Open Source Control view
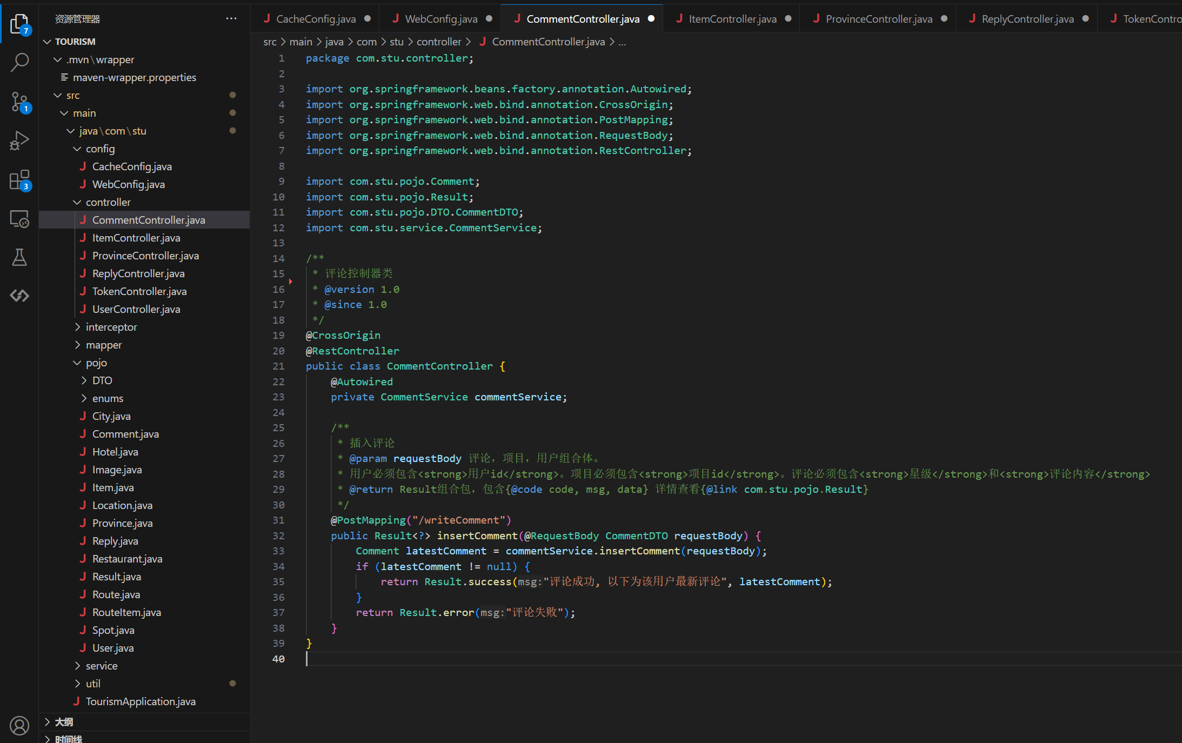 (19, 102)
